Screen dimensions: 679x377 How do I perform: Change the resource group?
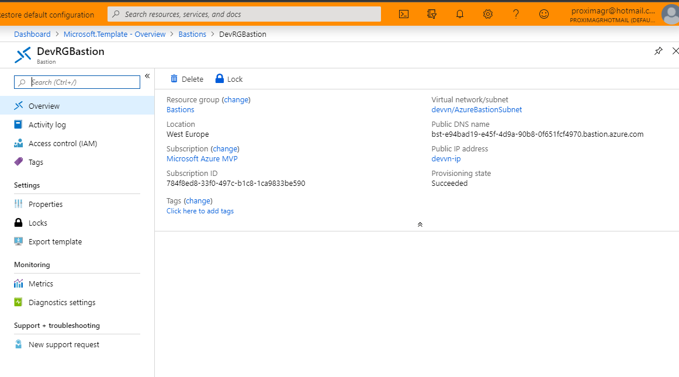(x=236, y=100)
